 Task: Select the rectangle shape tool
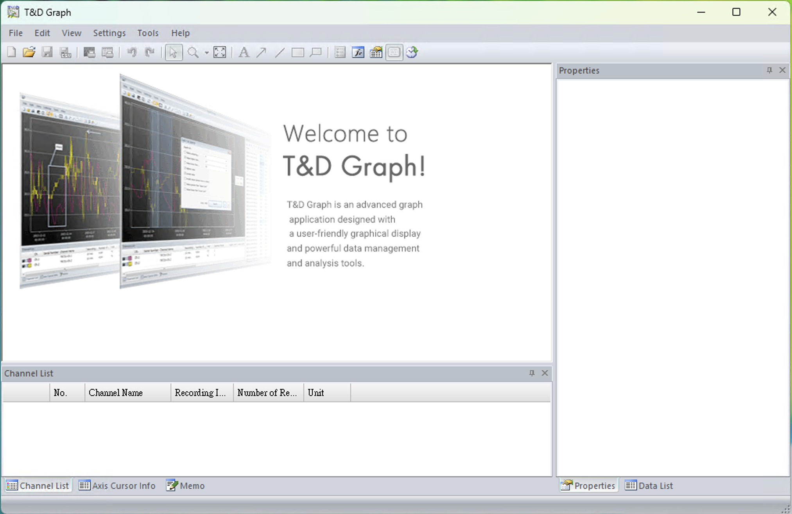(297, 52)
